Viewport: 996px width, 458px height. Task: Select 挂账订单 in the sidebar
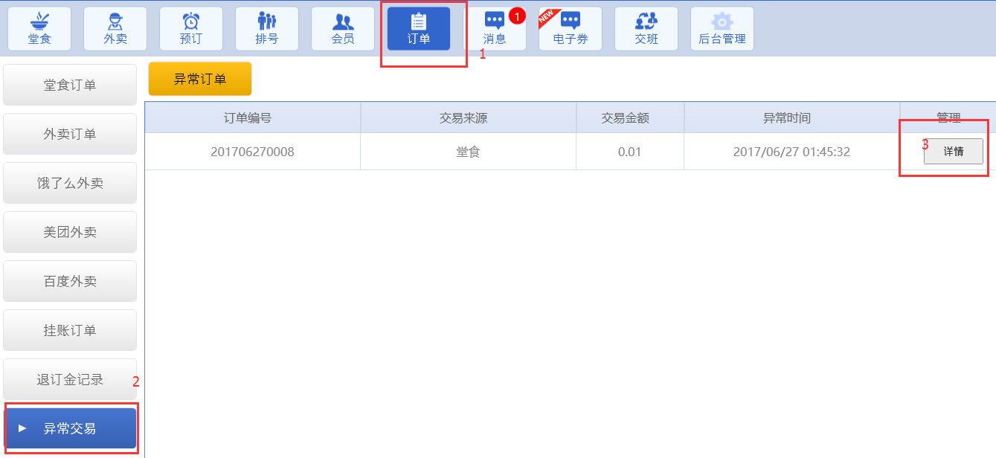(x=70, y=330)
